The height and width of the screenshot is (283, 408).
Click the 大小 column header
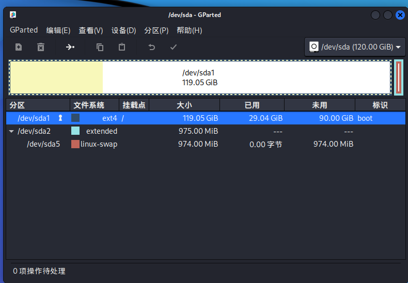coord(184,105)
